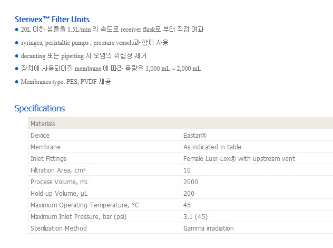Select the Membrane row label
The height and width of the screenshot is (248, 333).
coord(45,147)
